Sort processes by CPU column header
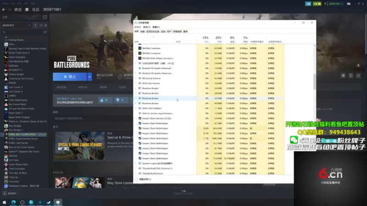This screenshot has width=367, height=206. pos(203,39)
